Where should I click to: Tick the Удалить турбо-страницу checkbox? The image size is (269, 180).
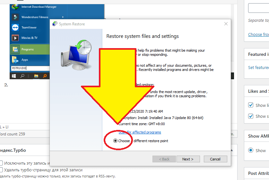[x=1, y=170]
